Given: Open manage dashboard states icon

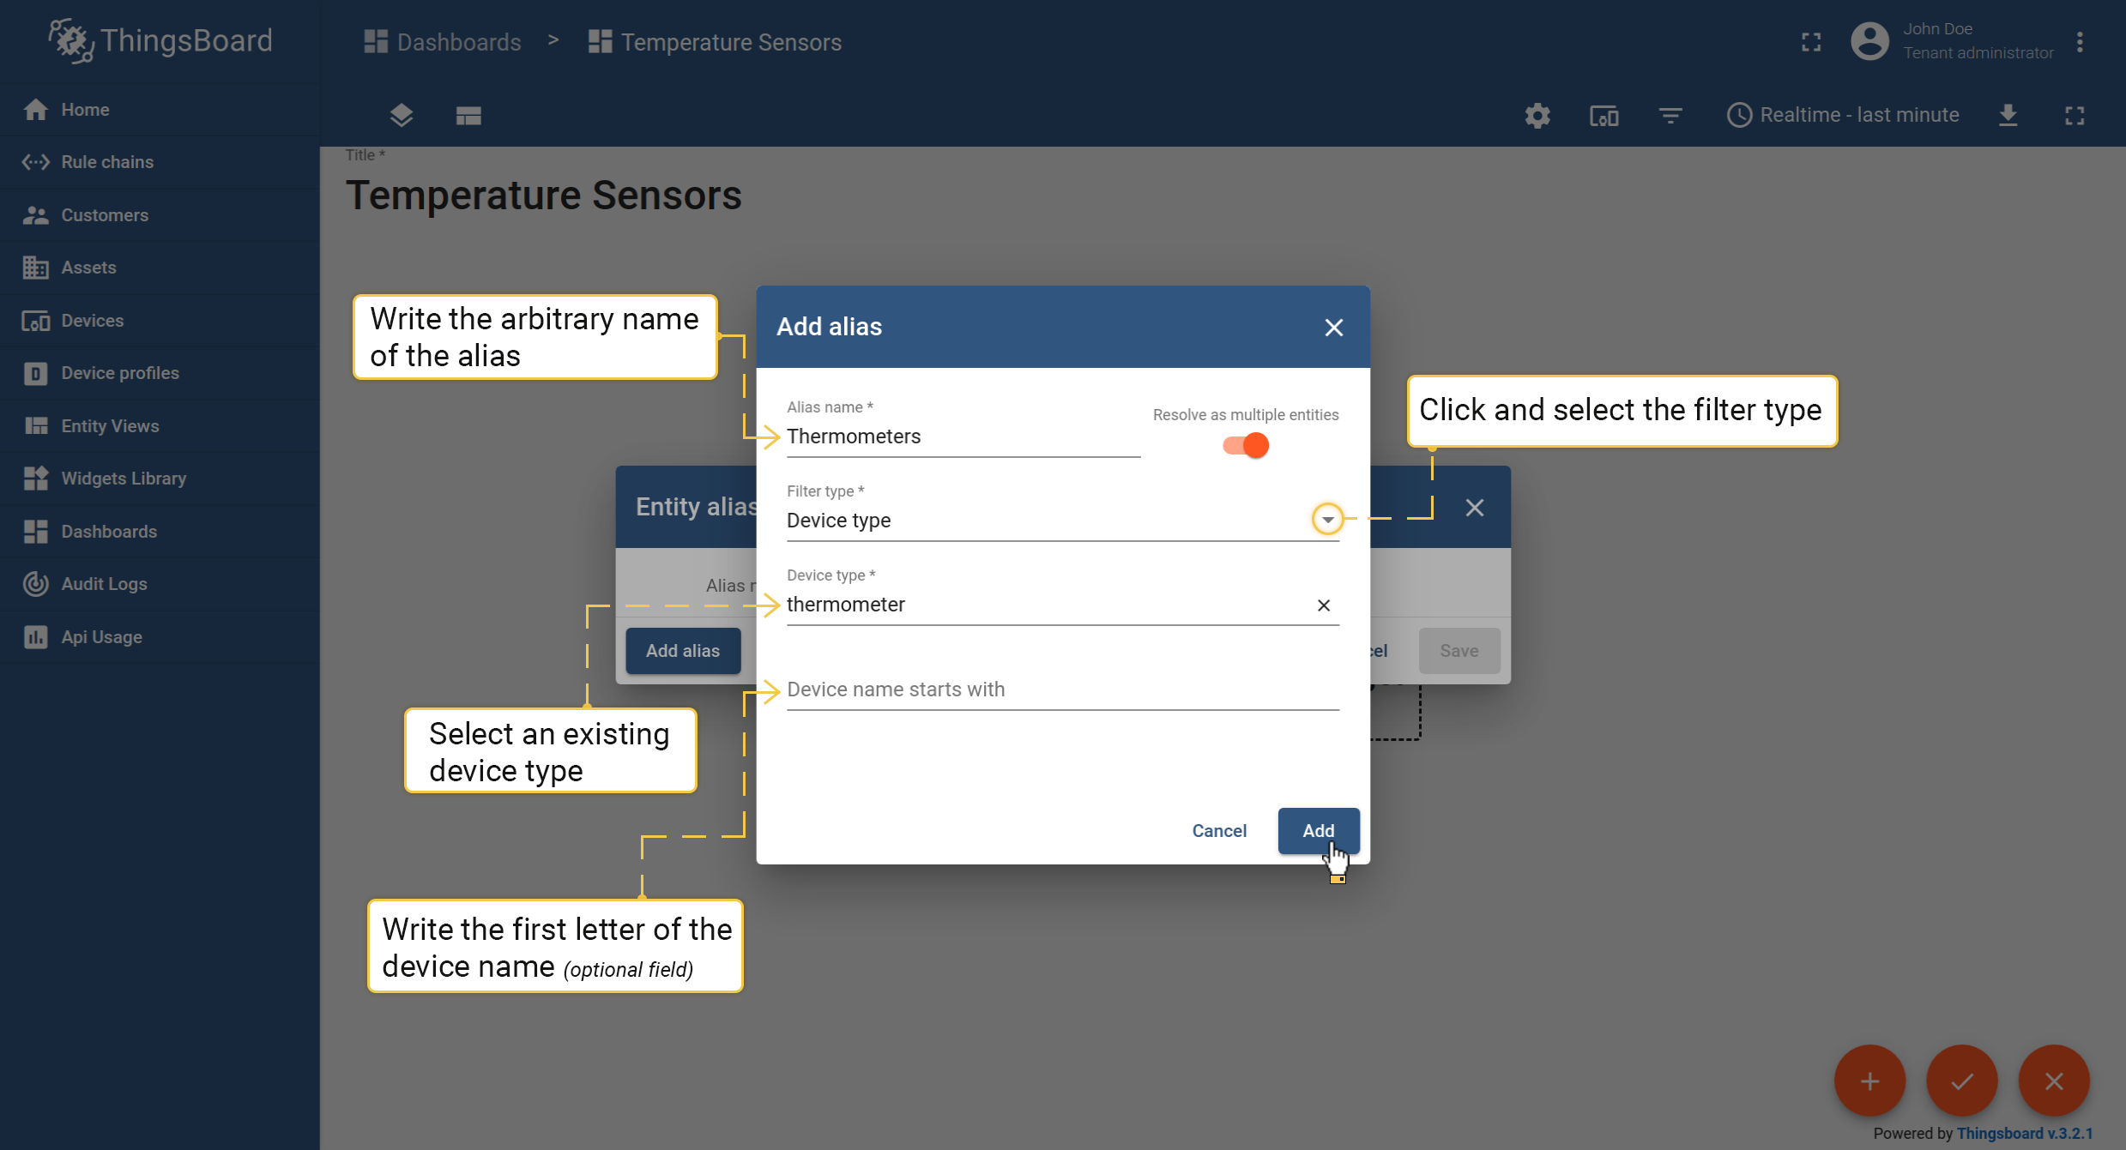Looking at the screenshot, I should tap(468, 116).
